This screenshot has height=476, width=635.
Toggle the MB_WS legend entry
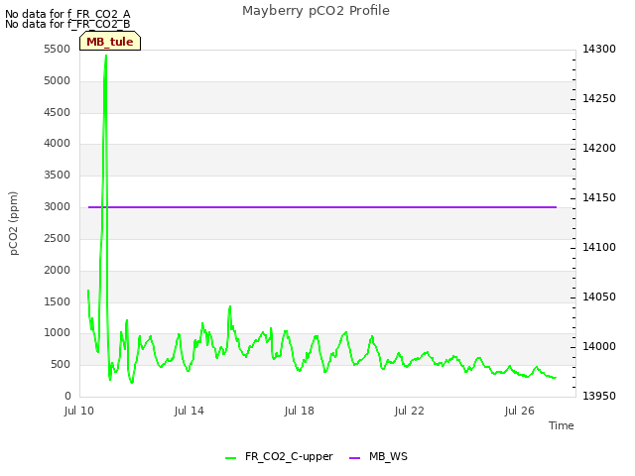point(378,456)
